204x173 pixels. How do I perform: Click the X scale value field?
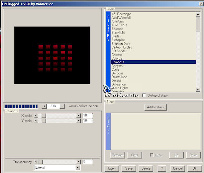click(88, 116)
